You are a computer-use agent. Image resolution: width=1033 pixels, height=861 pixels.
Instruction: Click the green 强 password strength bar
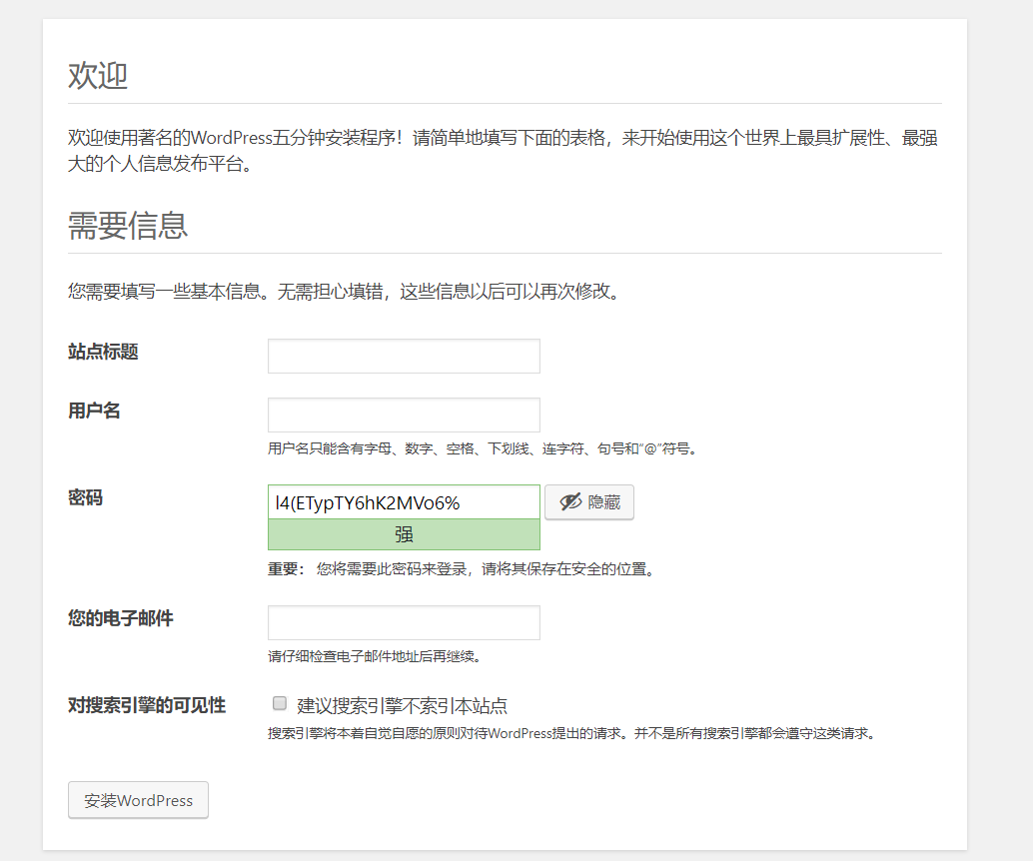coord(404,534)
